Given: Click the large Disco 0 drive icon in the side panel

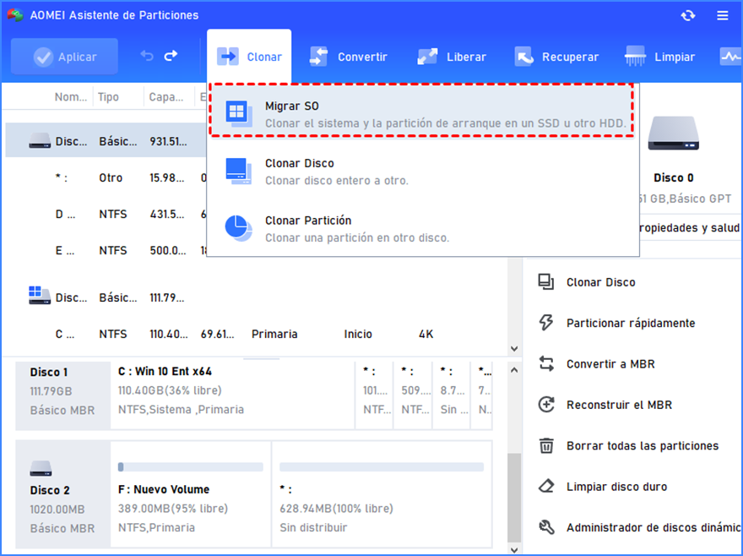Looking at the screenshot, I should pyautogui.click(x=674, y=134).
